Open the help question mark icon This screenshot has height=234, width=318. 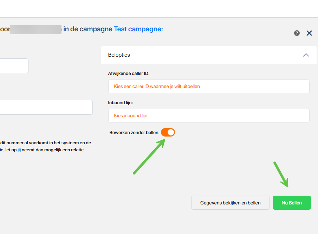click(x=297, y=33)
